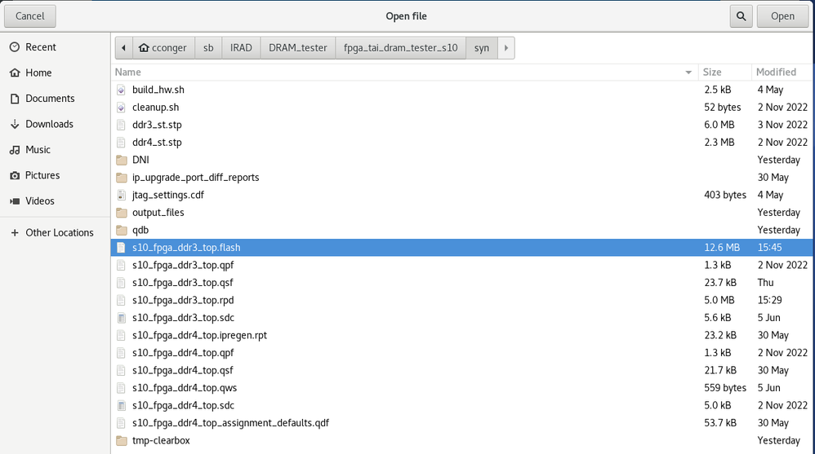
Task: Click the 53.7 kB size cell
Action: pyautogui.click(x=720, y=423)
